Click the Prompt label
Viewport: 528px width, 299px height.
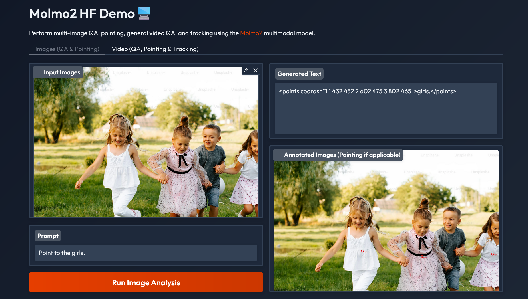(x=48, y=236)
